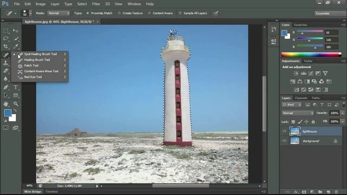Hide the lighthouse layer
The width and height of the screenshot is (347, 195).
click(284, 131)
